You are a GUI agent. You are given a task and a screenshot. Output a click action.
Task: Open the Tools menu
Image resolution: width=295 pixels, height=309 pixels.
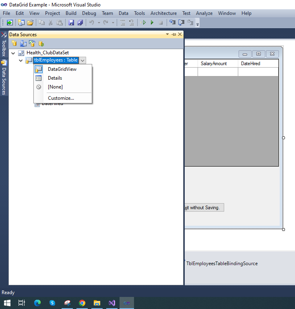point(140,13)
